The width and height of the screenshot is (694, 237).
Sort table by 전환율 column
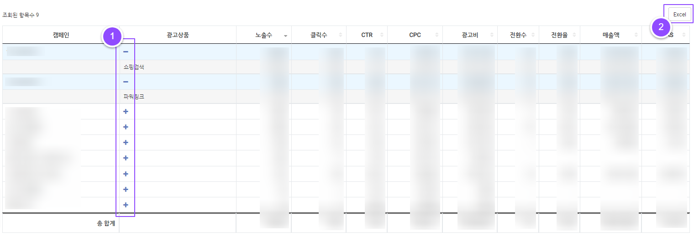coord(559,35)
